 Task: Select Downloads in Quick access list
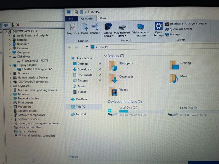point(82,69)
